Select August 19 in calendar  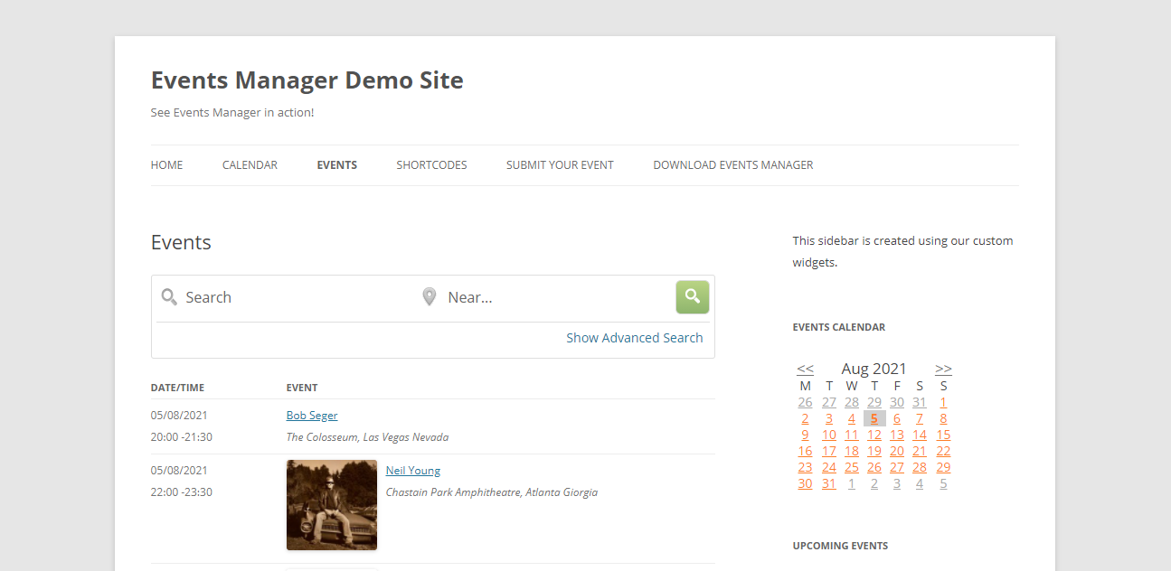874,451
